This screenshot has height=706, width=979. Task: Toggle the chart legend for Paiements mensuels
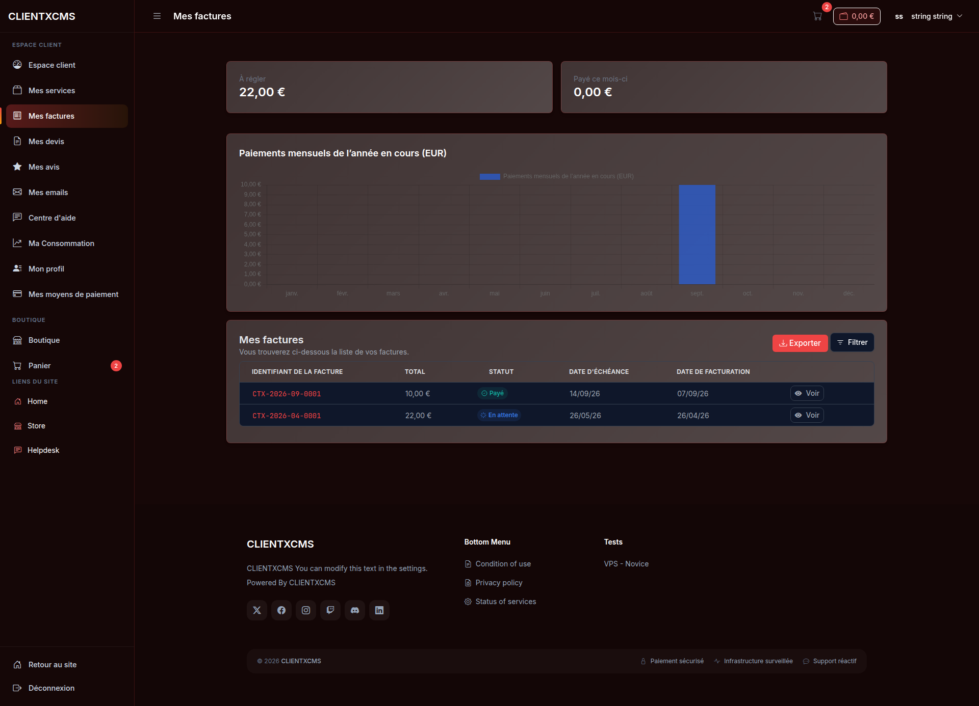pyautogui.click(x=556, y=176)
